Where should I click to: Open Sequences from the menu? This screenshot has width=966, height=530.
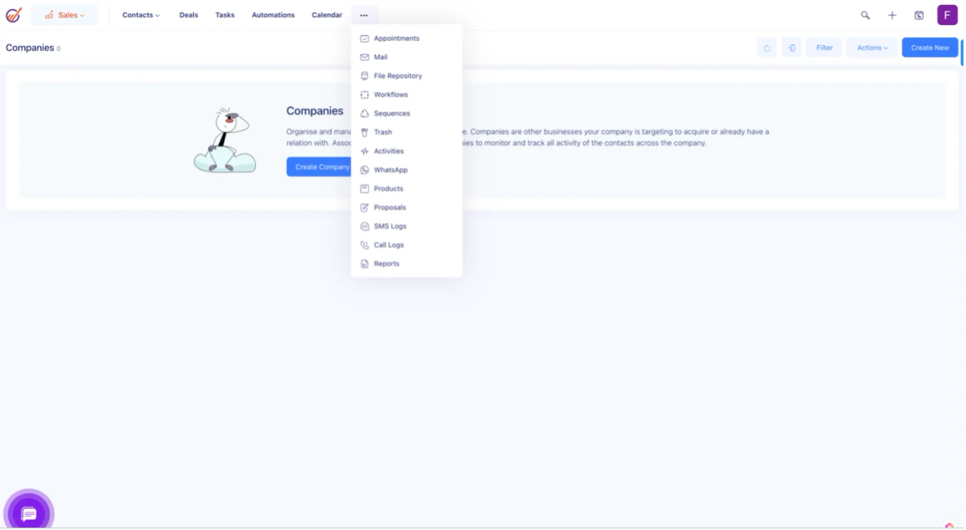point(407,113)
